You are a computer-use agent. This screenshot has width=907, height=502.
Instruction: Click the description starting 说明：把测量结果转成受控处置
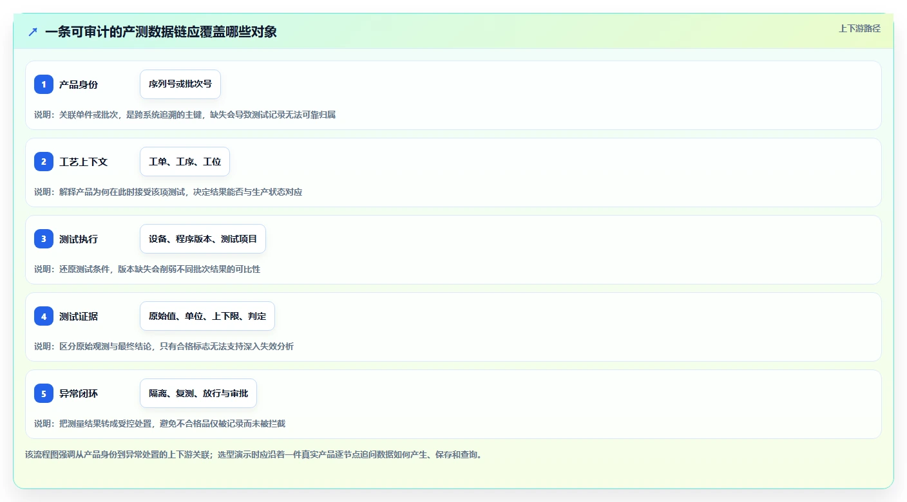160,423
